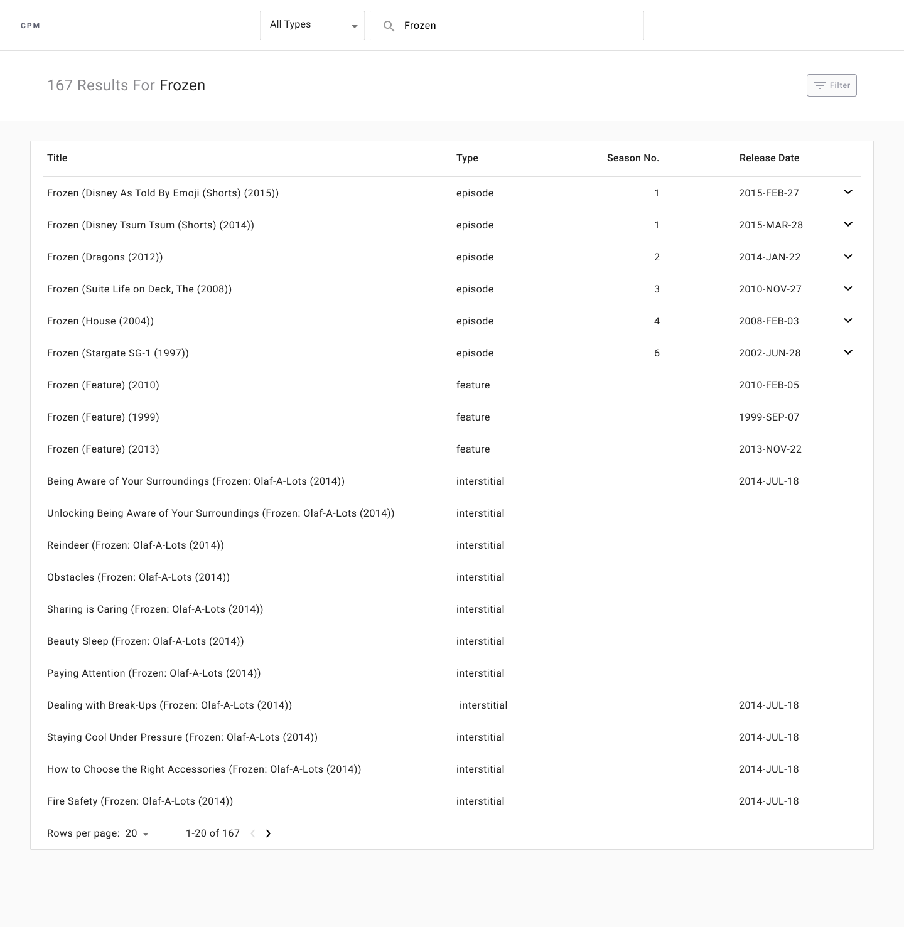Select the 'Frozen (House (2004))' title

100,321
